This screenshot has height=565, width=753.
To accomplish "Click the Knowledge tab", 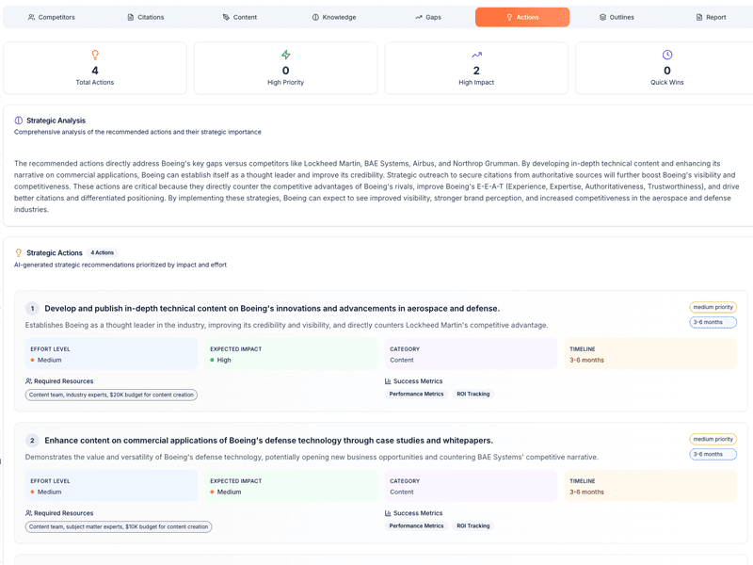I will [334, 17].
